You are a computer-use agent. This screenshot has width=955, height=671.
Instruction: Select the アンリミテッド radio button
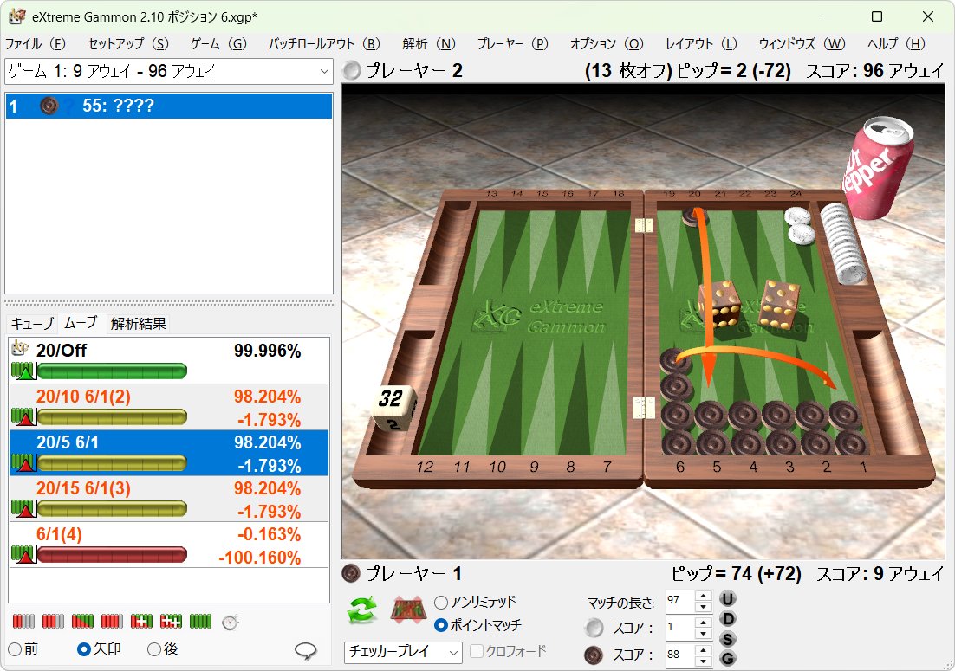pos(441,603)
